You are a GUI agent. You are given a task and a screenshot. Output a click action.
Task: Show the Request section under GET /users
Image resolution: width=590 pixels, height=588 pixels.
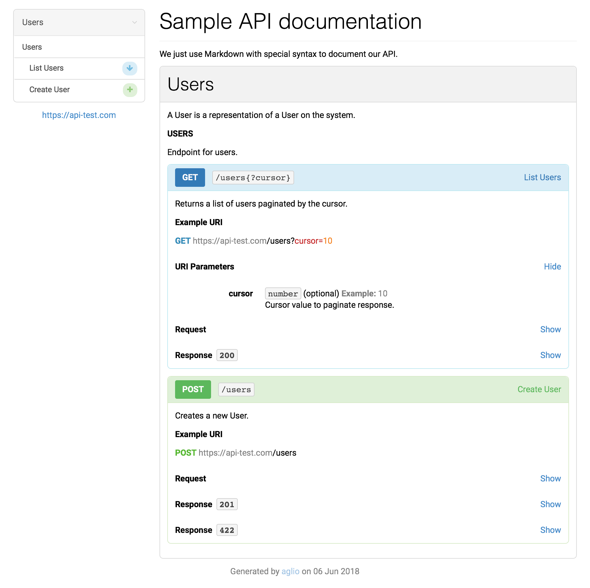click(x=550, y=329)
